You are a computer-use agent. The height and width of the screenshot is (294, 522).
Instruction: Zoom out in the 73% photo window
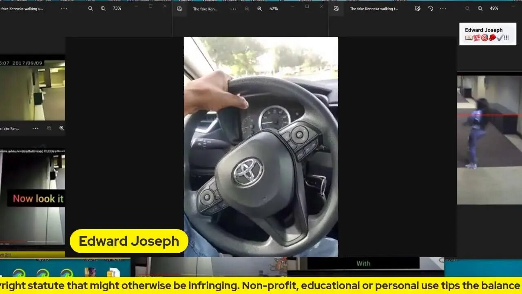click(91, 9)
